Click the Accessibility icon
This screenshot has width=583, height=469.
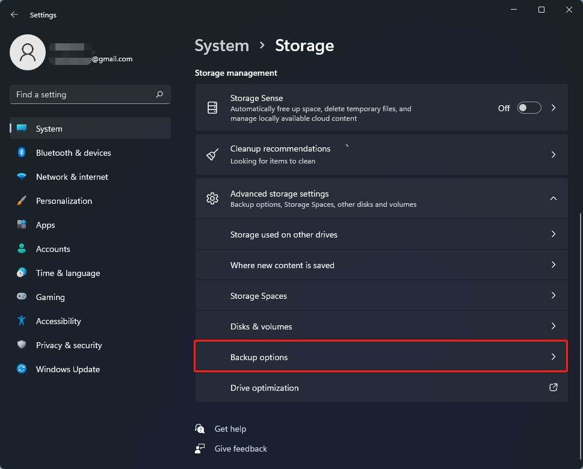click(x=21, y=321)
